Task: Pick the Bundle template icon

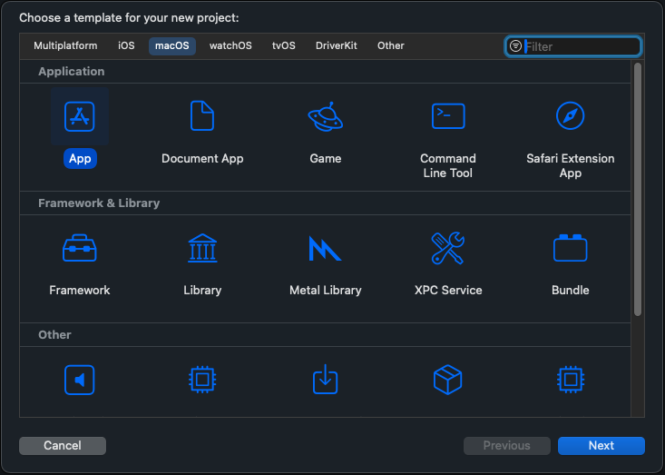Action: 570,248
